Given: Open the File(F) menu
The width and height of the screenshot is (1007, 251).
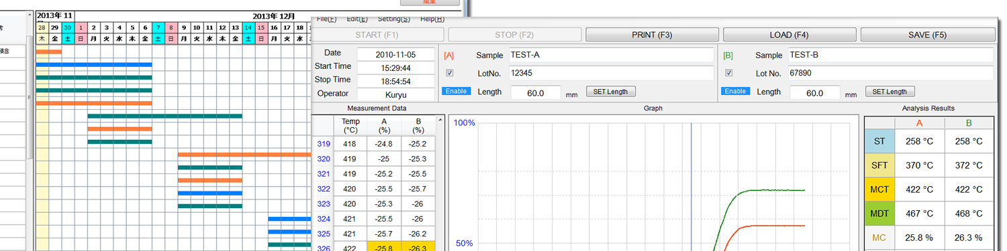Looking at the screenshot, I should (326, 19).
